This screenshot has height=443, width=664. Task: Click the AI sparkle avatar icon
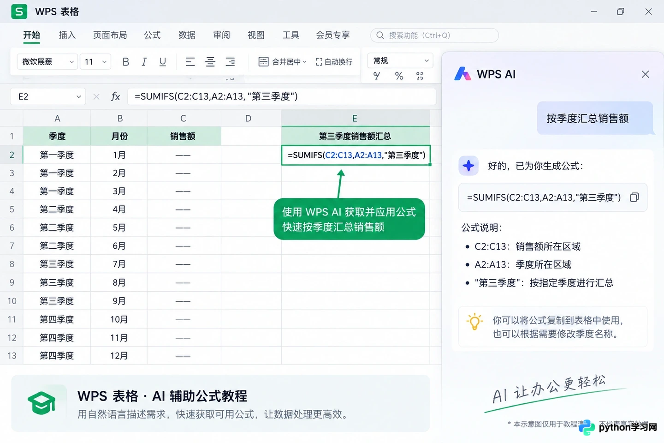pyautogui.click(x=468, y=166)
